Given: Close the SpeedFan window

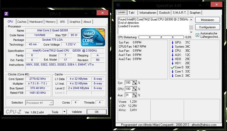Looking at the screenshot, I should [x=216, y=5].
